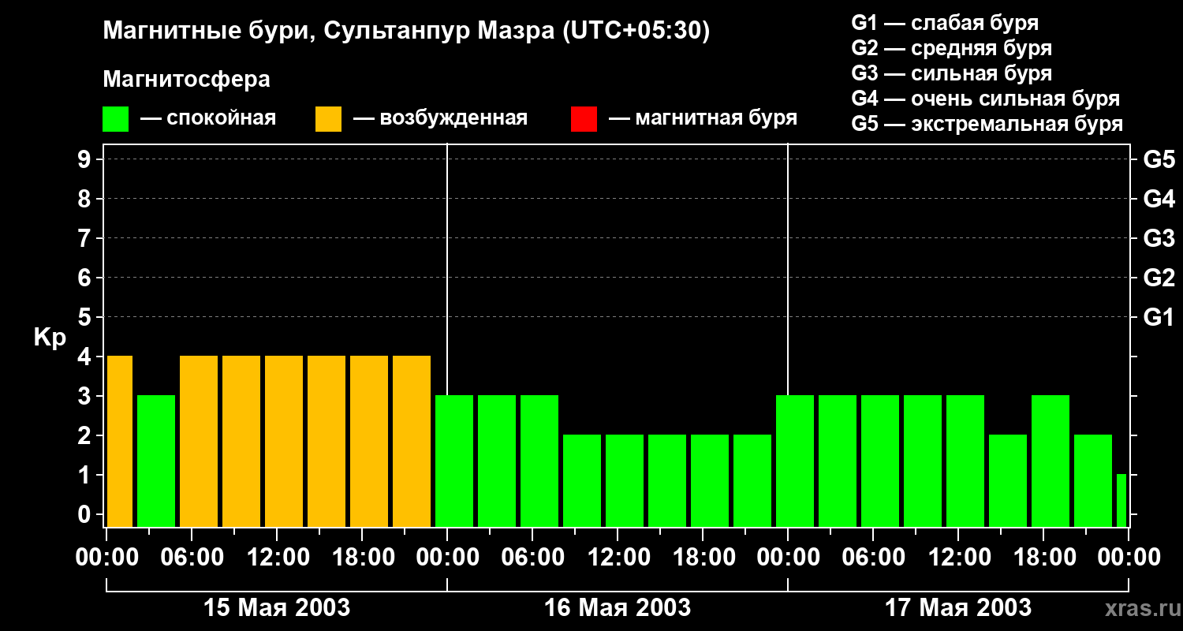Click the "G3 — сильная буря" legend line
The height and width of the screenshot is (631, 1183).
(951, 73)
